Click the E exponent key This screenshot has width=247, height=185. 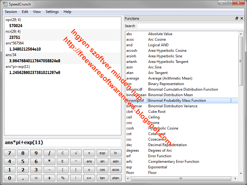[x=63, y=161]
